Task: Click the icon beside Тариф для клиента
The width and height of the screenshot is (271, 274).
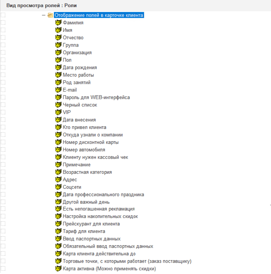Action: coord(58,231)
